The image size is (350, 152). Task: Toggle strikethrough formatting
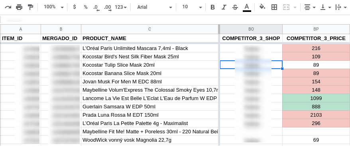click(x=235, y=7)
